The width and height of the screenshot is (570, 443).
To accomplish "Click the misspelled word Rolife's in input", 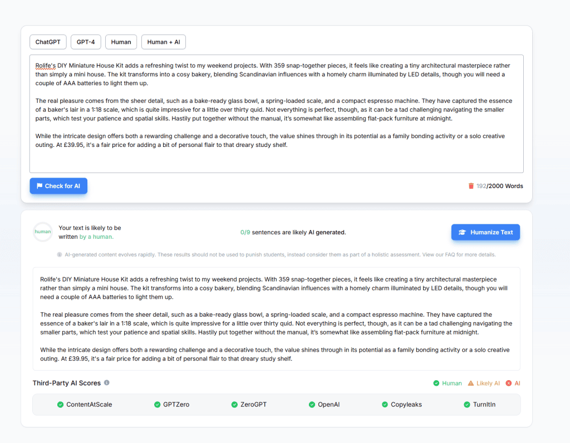I will pos(46,66).
